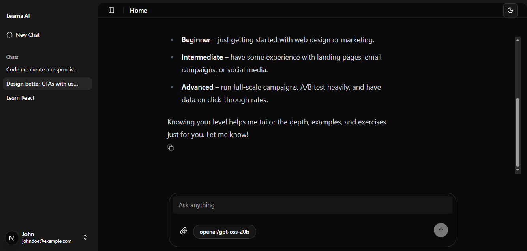Expand the John account chevron menu
Image resolution: width=527 pixels, height=251 pixels.
click(x=85, y=237)
